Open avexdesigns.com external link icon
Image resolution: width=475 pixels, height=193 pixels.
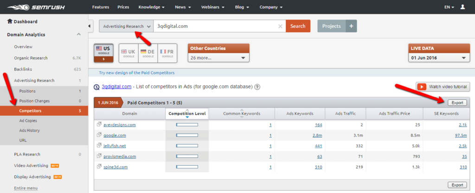coord(99,125)
